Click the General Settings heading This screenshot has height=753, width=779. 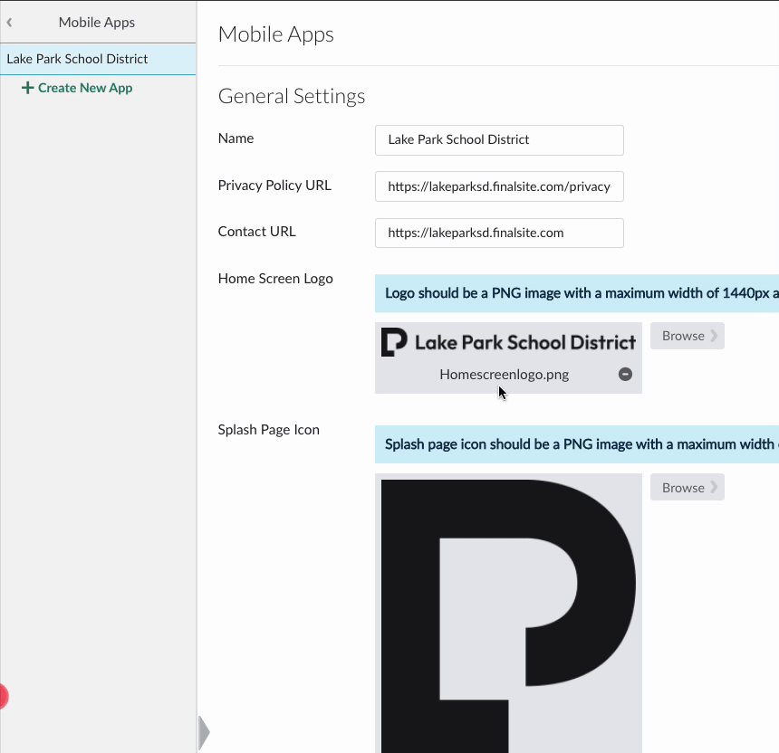(x=292, y=96)
